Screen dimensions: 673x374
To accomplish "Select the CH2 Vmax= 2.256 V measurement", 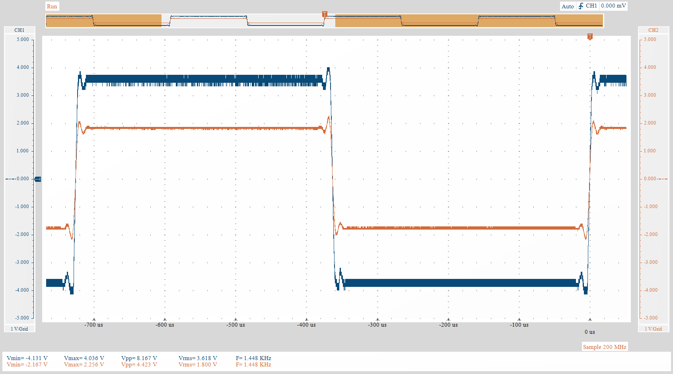I will click(x=84, y=364).
